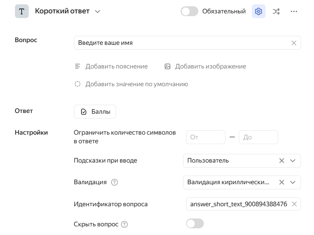Click the Баллы button
This screenshot has width=314, height=235.
coord(95,111)
